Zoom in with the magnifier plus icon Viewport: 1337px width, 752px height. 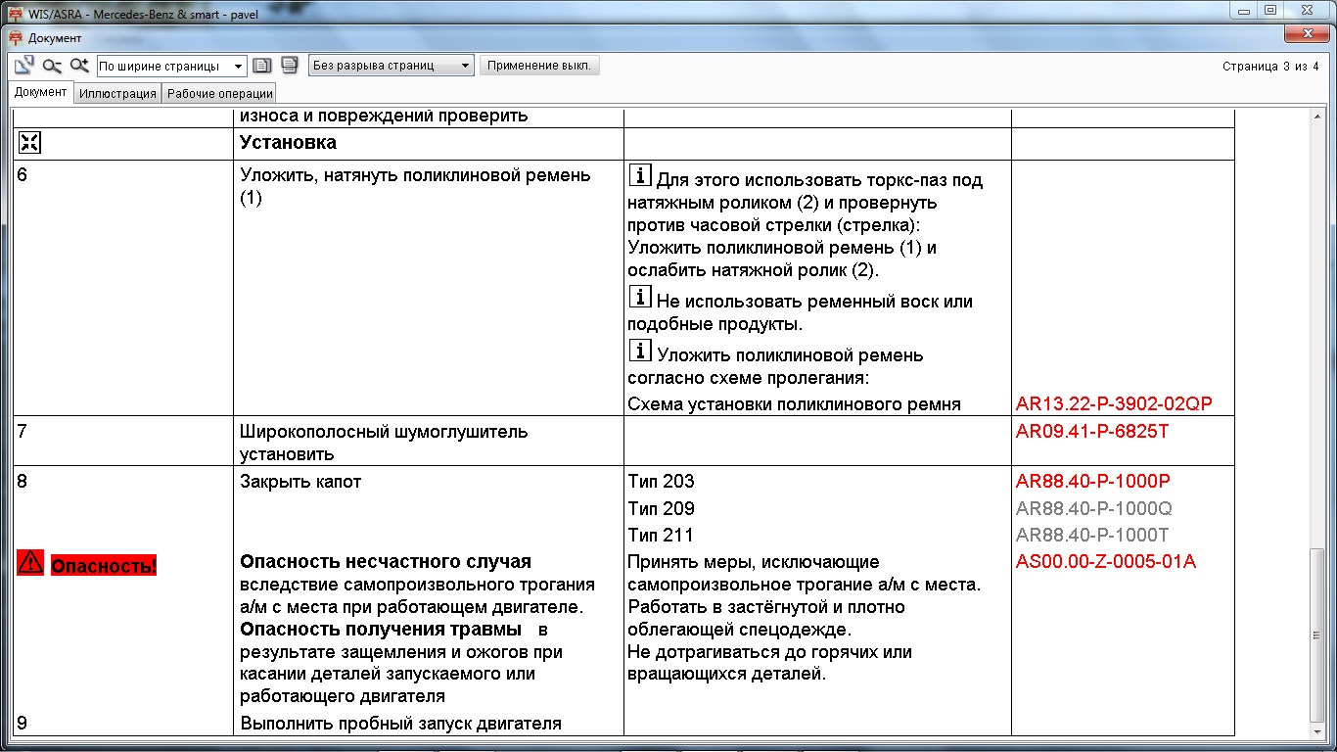[x=79, y=66]
